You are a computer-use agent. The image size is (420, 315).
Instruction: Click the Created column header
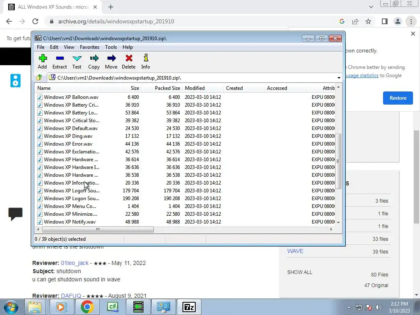pos(244,88)
